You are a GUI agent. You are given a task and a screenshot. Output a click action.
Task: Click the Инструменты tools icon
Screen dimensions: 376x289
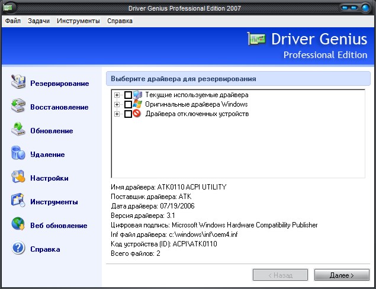pos(18,200)
